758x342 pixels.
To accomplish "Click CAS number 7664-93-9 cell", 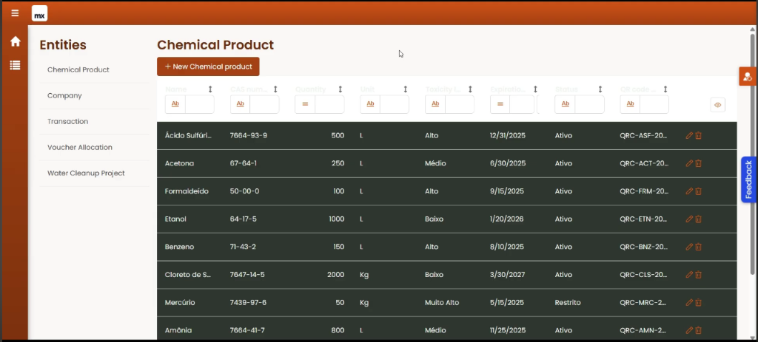I will [x=249, y=136].
